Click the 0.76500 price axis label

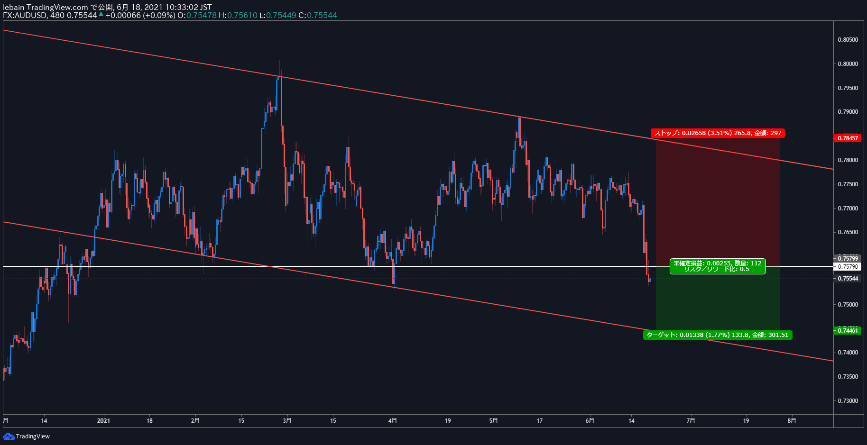(848, 232)
